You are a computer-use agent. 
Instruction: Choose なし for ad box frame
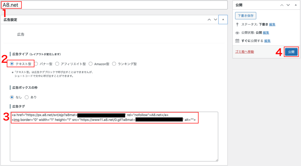point(12,97)
